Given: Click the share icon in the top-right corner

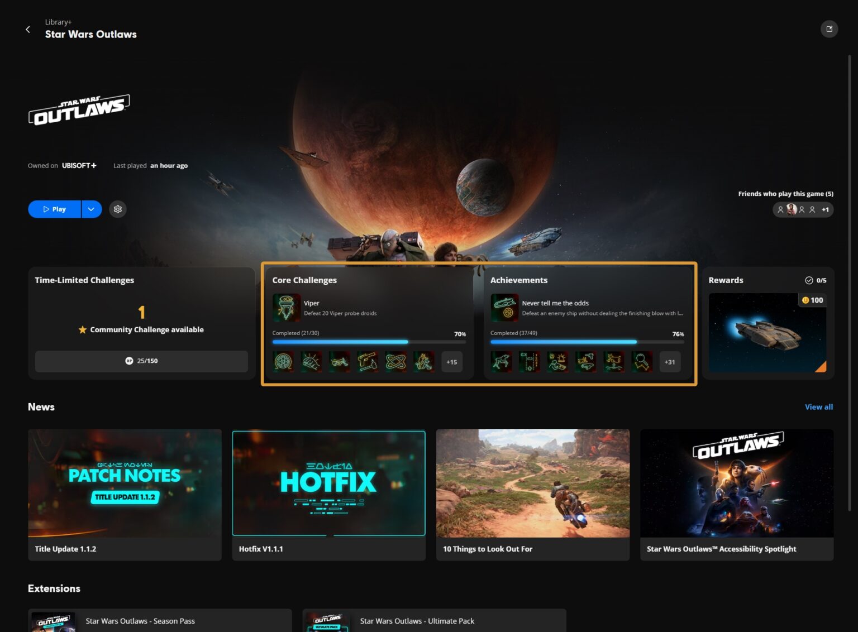Looking at the screenshot, I should (x=830, y=28).
